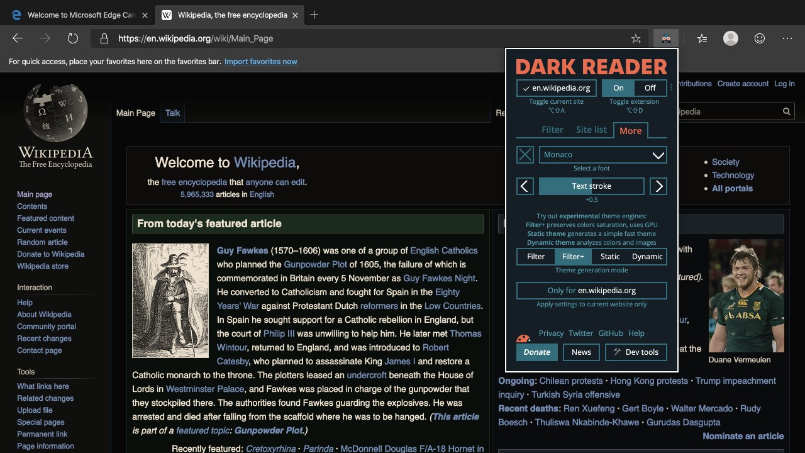
Task: Click the Log in link
Action: click(784, 84)
